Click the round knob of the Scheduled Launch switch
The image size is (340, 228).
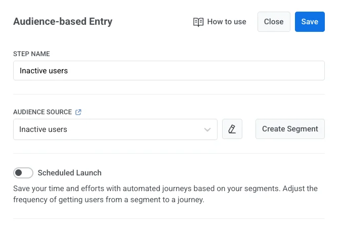(19, 173)
